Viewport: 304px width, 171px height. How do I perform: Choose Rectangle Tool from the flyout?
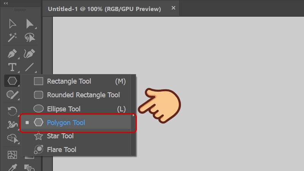(69, 81)
